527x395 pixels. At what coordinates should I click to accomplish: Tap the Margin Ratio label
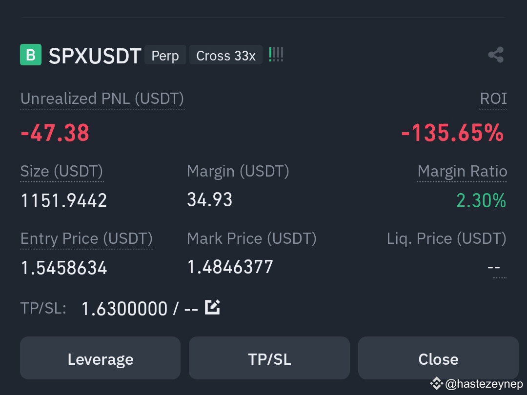point(462,171)
